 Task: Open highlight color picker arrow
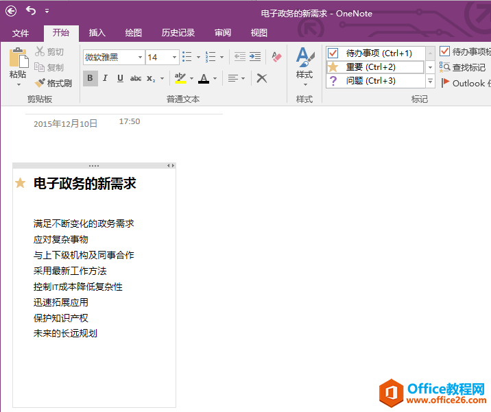coord(191,79)
